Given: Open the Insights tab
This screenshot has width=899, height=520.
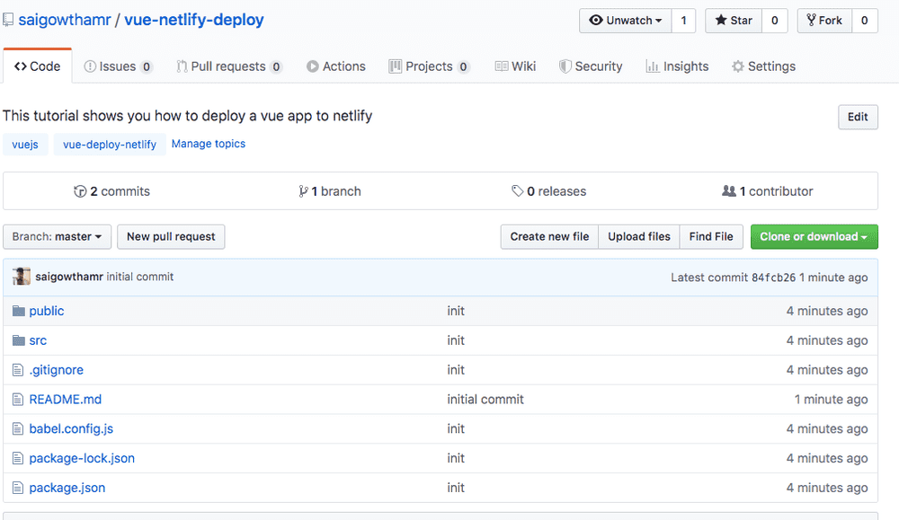Looking at the screenshot, I should click(677, 66).
